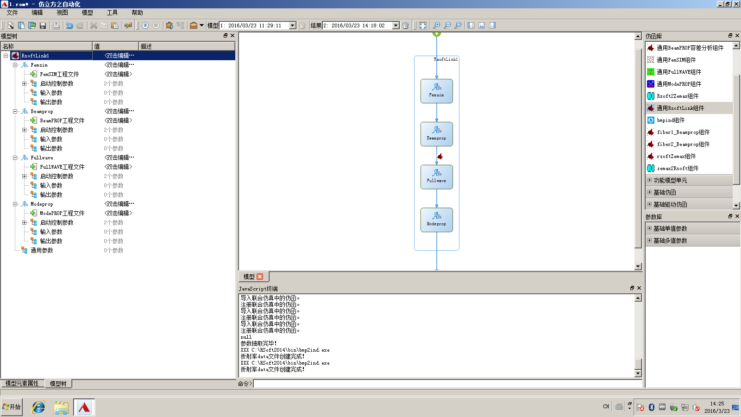The image size is (741, 417).
Task: Click the zoom out magnifier icon
Action: [447, 25]
